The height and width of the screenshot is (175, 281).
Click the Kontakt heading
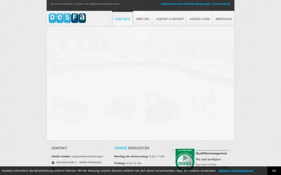[59, 148]
